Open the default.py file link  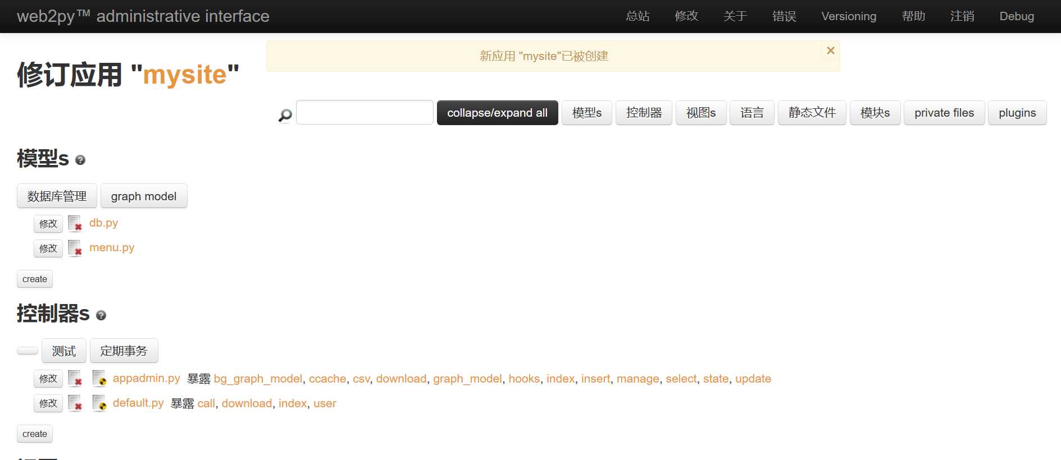(138, 403)
